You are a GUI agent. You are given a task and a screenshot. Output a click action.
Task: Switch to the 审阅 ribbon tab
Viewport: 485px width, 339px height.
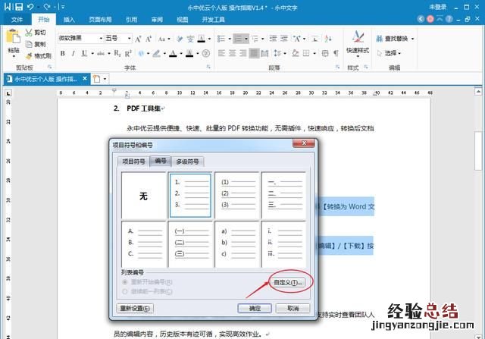coord(157,20)
